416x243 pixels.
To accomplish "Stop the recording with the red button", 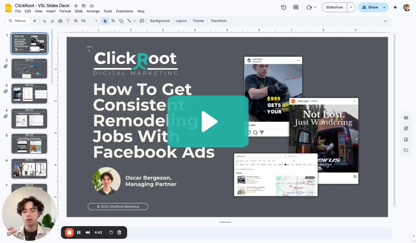I will pos(69,232).
